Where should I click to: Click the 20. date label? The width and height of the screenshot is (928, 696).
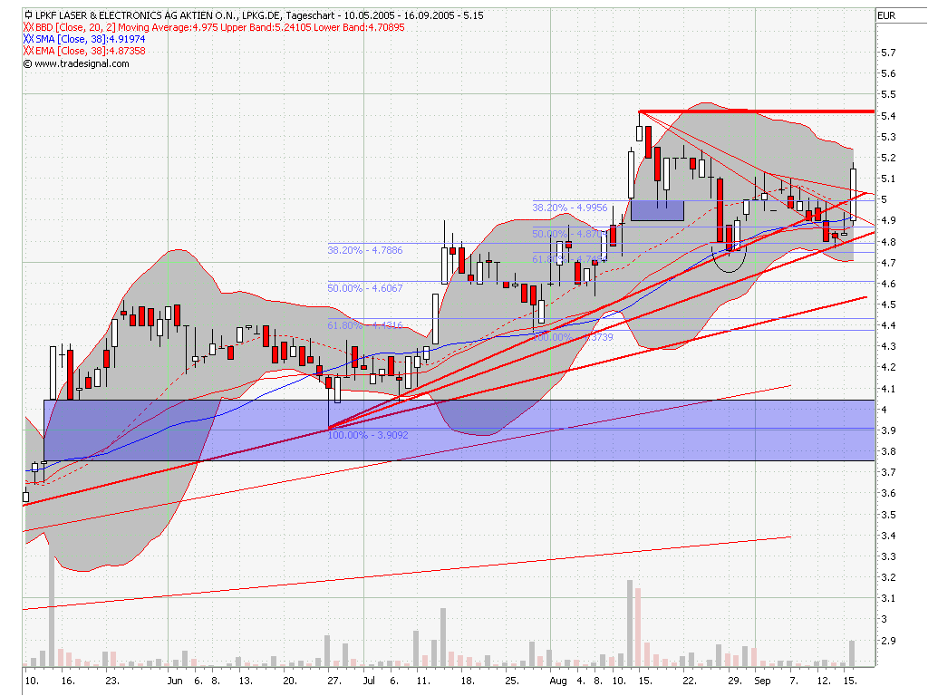click(x=289, y=681)
